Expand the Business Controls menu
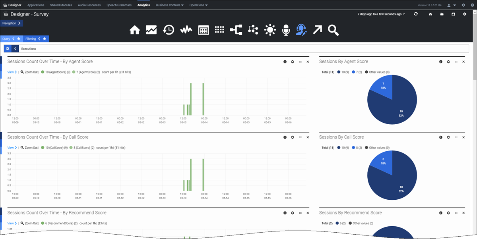Screen dimensions: 477x239 coord(169,5)
